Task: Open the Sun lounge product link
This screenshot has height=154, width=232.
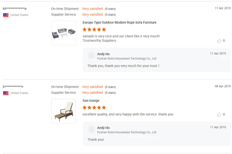Action: (91, 101)
